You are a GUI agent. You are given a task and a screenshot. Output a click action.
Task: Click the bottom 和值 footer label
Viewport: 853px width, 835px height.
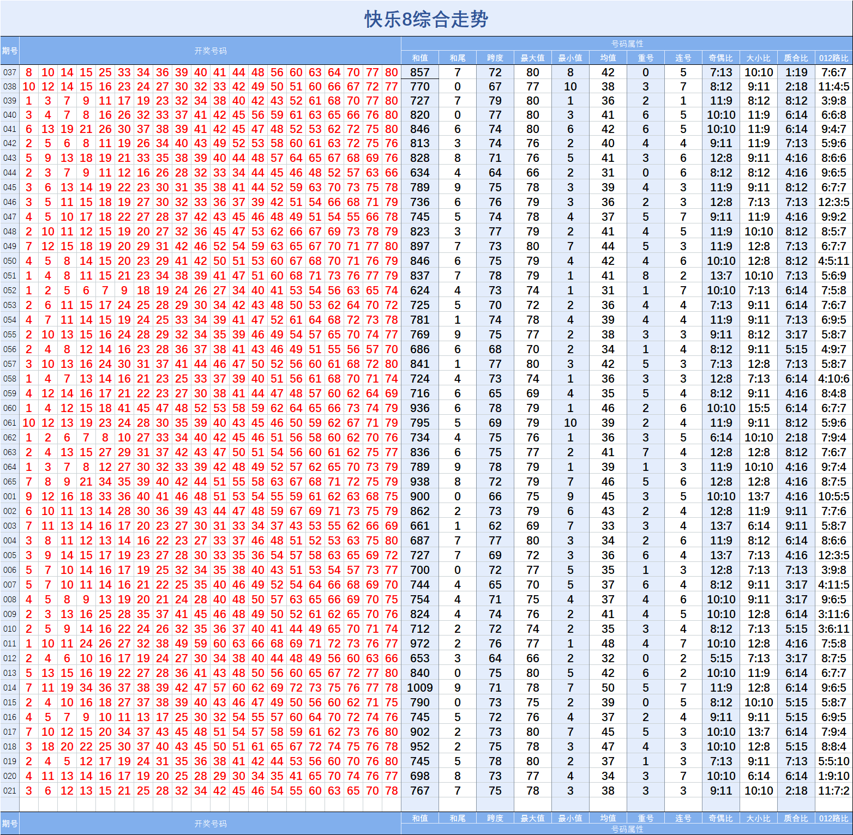(x=420, y=818)
